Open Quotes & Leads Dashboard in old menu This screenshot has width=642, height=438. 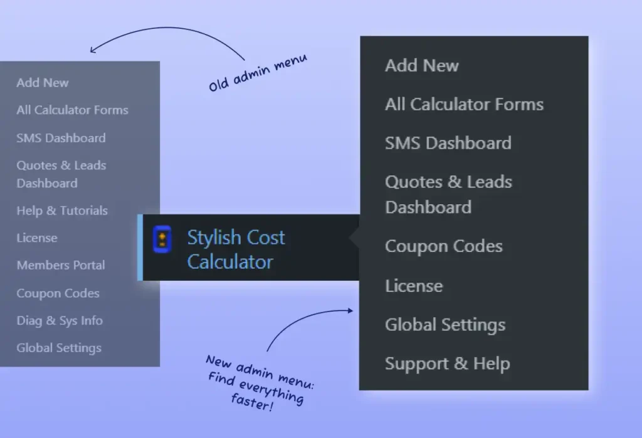point(61,174)
